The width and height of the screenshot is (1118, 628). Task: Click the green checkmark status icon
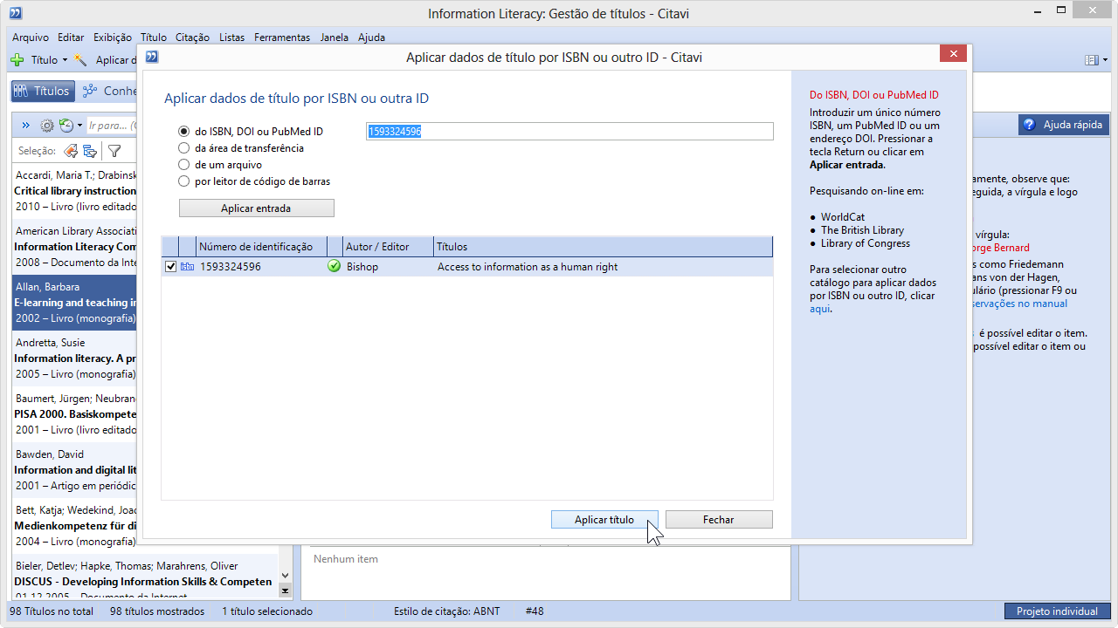click(x=334, y=266)
